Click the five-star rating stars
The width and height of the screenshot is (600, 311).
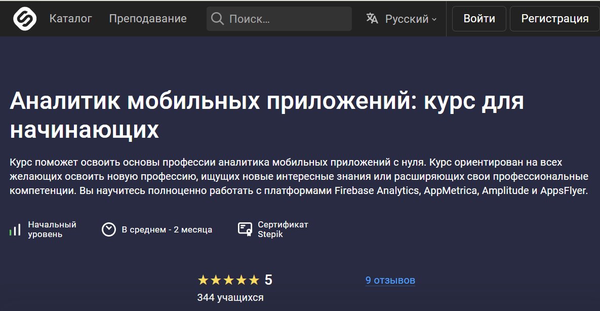228,280
